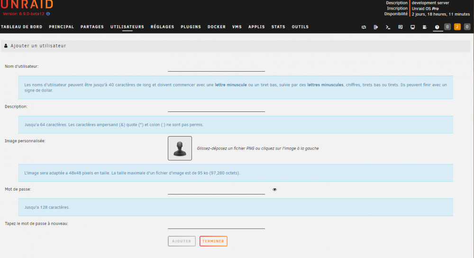This screenshot has height=258, width=474.
Task: Click the version 6.9.0-beta12 text
Action: [x=24, y=14]
